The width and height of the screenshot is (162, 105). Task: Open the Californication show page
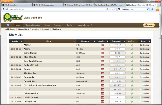(31, 93)
